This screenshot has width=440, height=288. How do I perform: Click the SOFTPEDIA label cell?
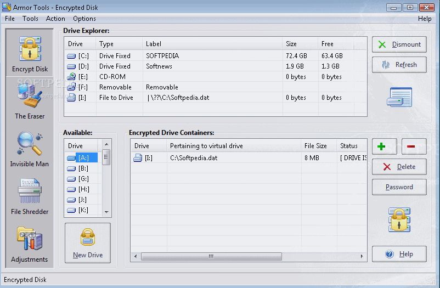(x=162, y=56)
